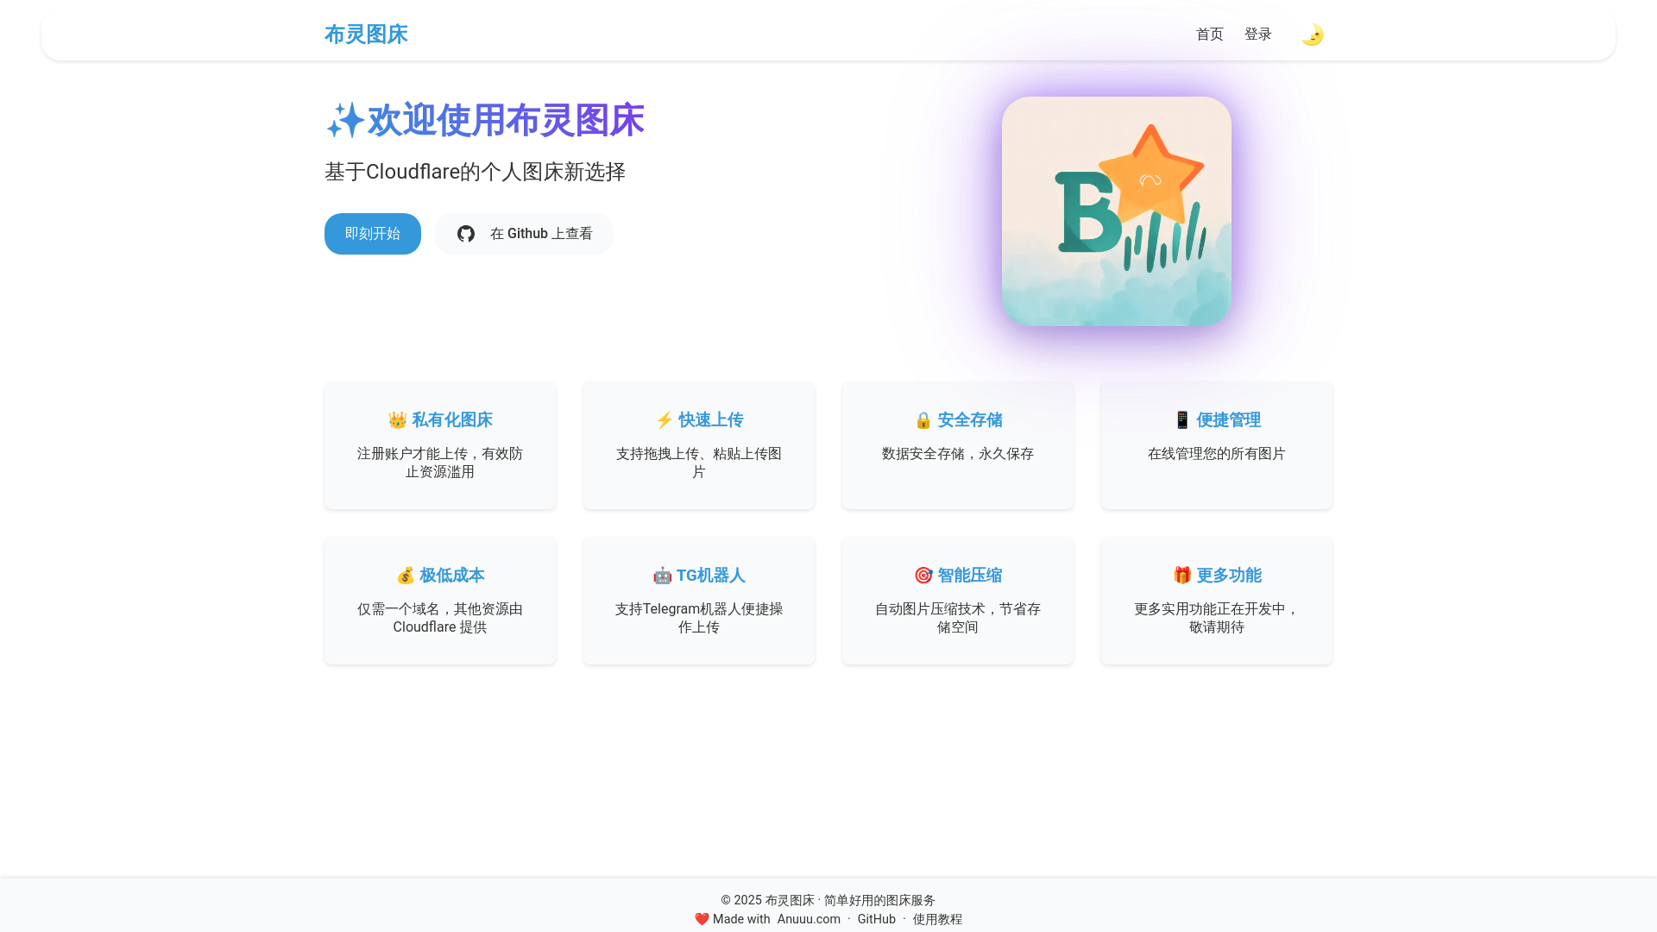Click description 自动图片压缩技术，节省存储空间
The height and width of the screenshot is (932, 1657).
958,618
